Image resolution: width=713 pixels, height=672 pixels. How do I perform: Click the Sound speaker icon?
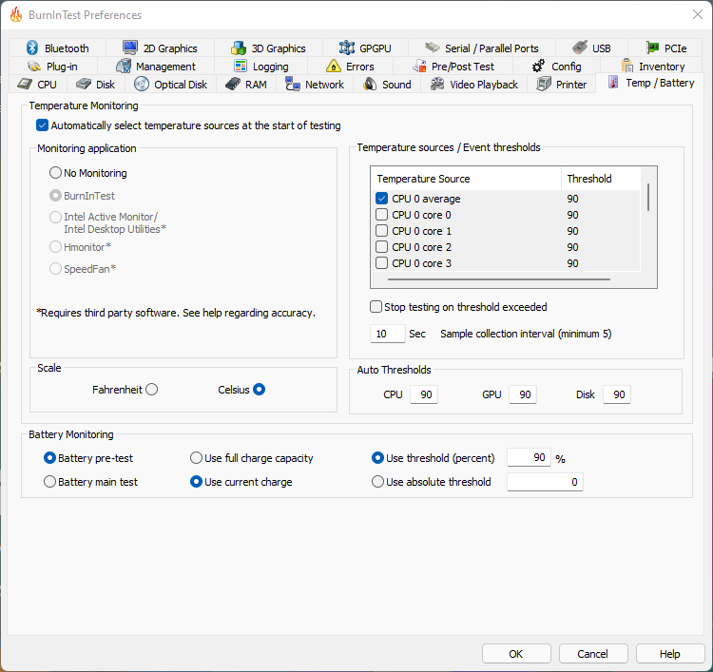click(x=370, y=84)
